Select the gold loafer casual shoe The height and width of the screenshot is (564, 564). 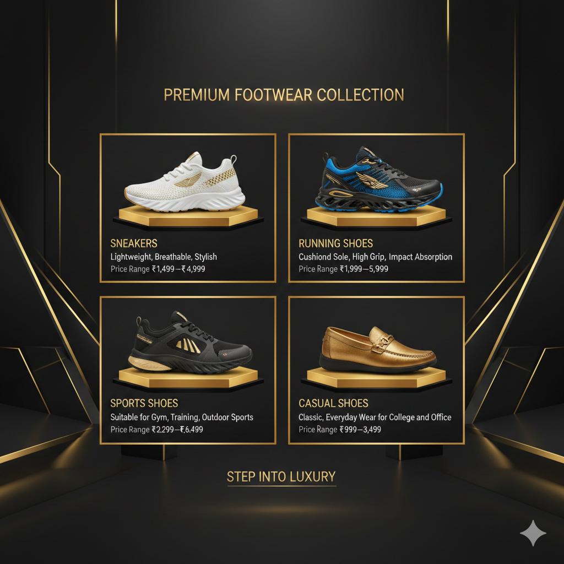tap(378, 349)
